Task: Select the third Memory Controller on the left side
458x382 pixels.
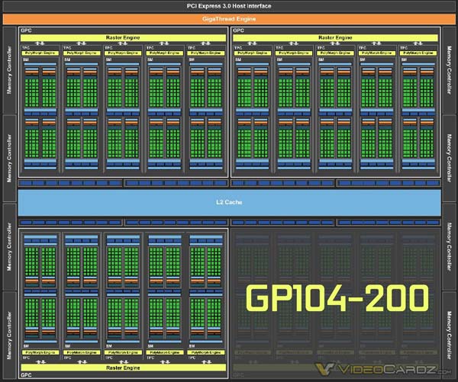Action: [9, 247]
